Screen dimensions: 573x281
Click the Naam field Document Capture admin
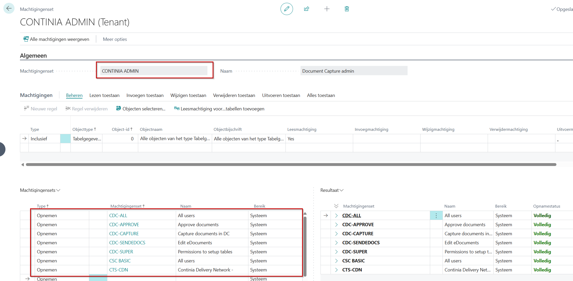pyautogui.click(x=354, y=71)
